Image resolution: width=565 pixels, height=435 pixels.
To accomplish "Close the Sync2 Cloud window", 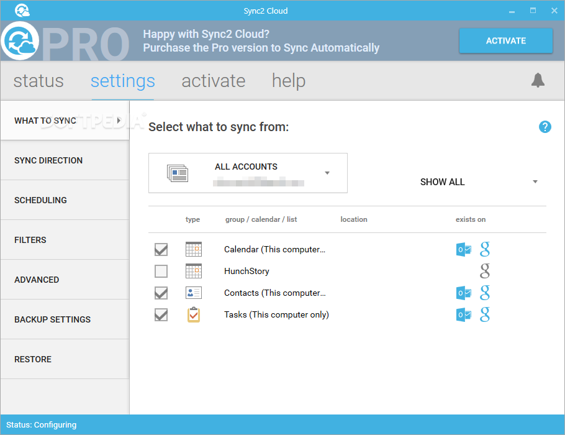I will pyautogui.click(x=554, y=11).
